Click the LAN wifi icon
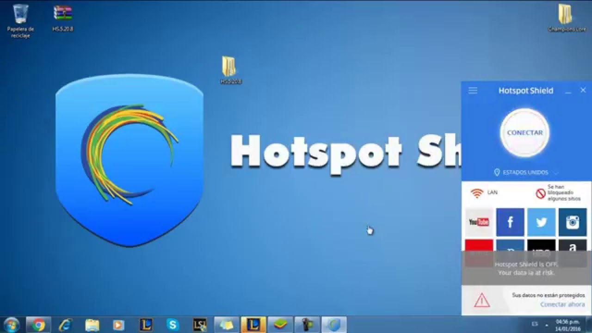This screenshot has width=592, height=333. pyautogui.click(x=477, y=193)
